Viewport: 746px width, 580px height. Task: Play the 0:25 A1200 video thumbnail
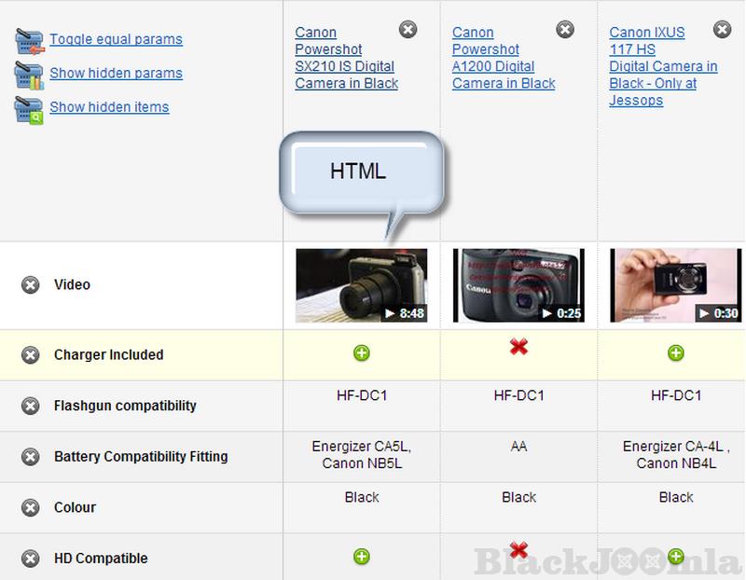[518, 285]
